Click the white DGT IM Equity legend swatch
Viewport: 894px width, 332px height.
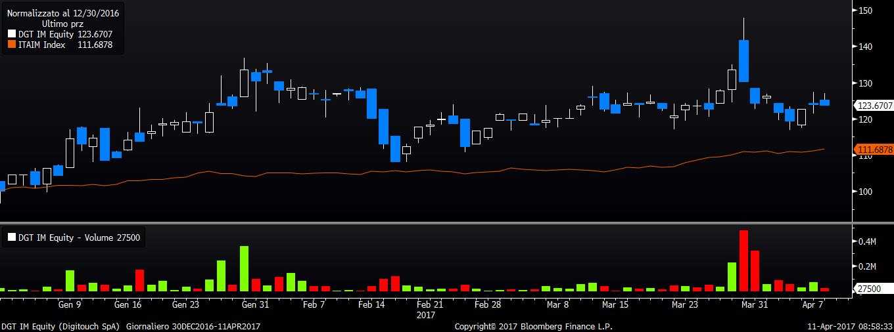coord(11,35)
